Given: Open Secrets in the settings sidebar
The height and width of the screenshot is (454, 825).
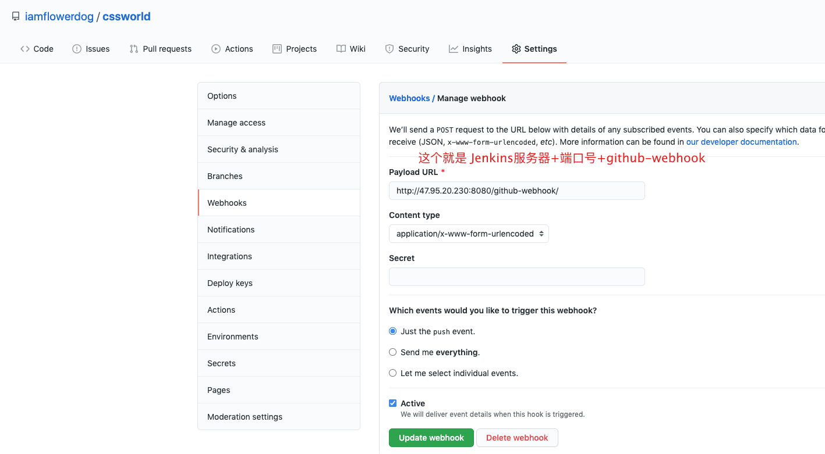Looking at the screenshot, I should [x=279, y=363].
